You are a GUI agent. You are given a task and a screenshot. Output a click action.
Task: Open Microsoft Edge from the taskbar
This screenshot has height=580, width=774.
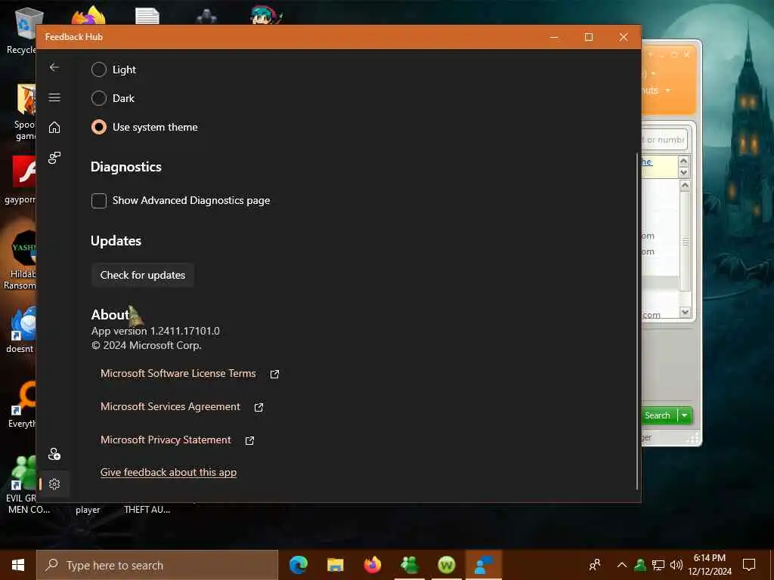[x=298, y=565]
